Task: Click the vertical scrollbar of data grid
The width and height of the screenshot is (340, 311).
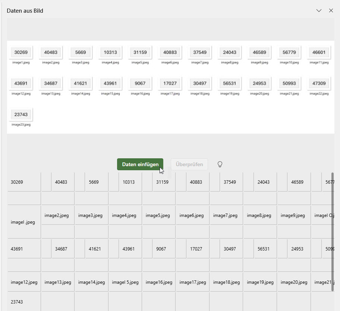Action: point(332,231)
